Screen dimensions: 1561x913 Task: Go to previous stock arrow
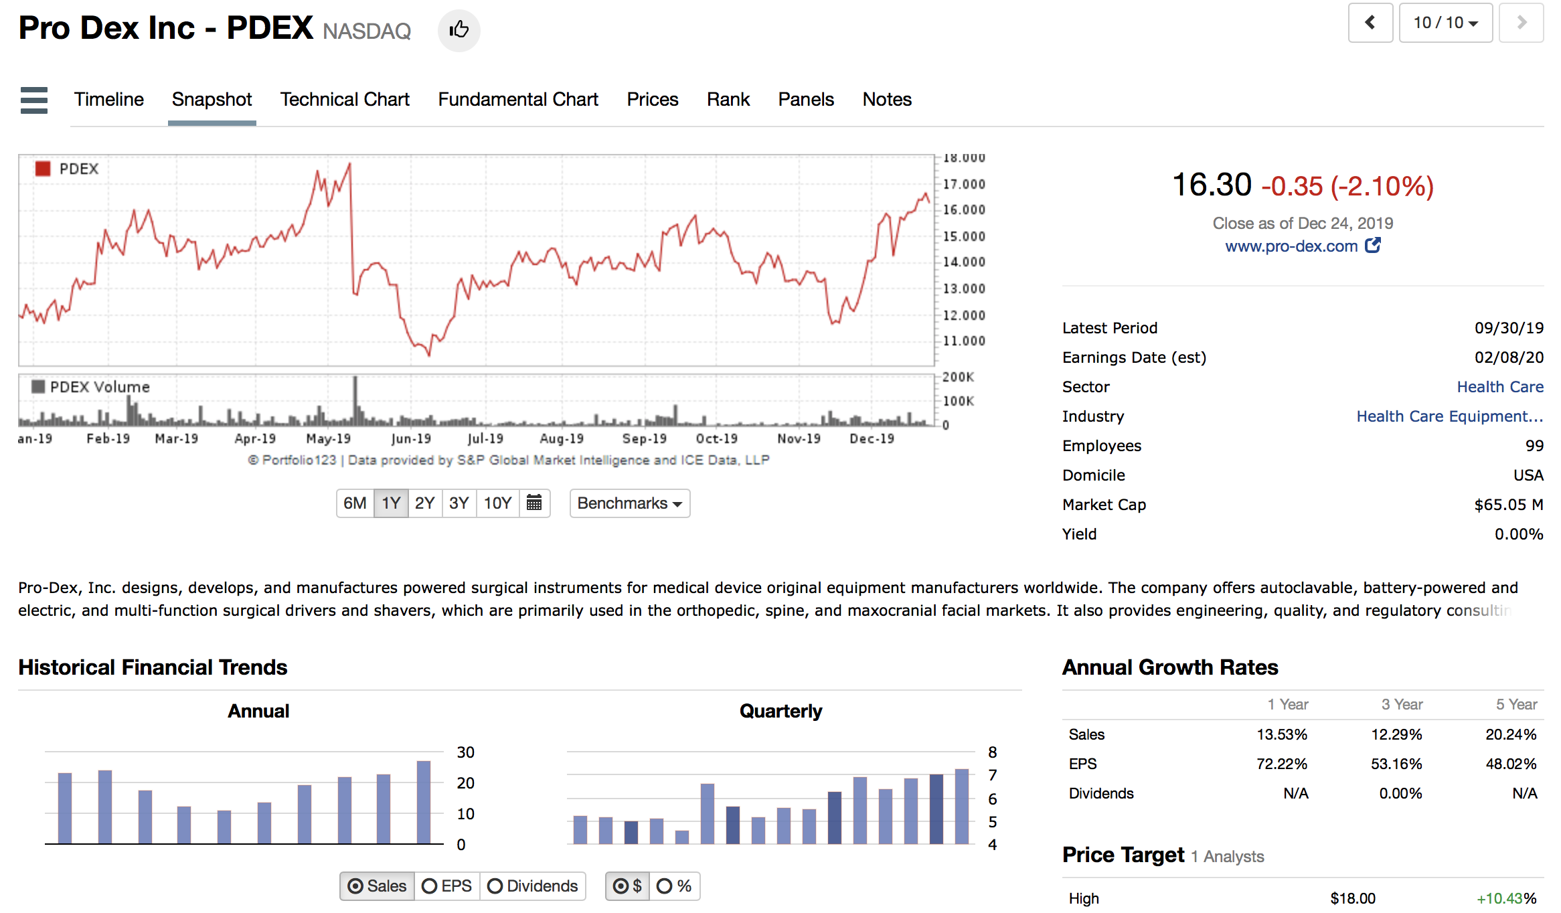pyautogui.click(x=1370, y=23)
